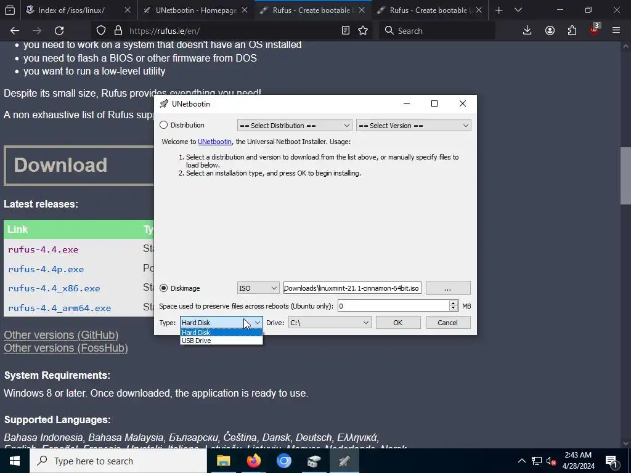Open the Firefox downloads panel

pos(527,31)
